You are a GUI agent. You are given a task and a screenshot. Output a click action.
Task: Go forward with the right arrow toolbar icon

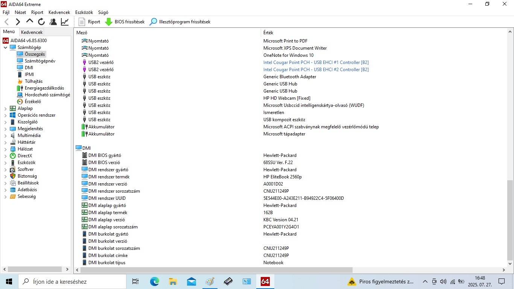click(x=18, y=22)
